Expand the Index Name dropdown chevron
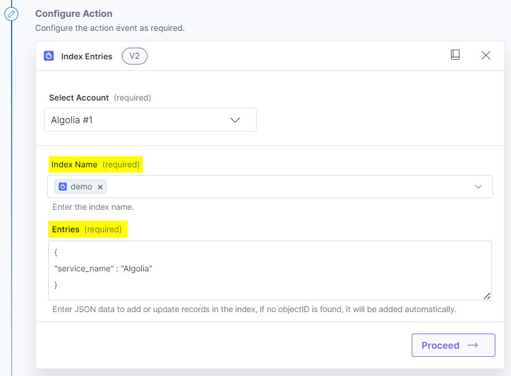511x376 pixels. 478,187
